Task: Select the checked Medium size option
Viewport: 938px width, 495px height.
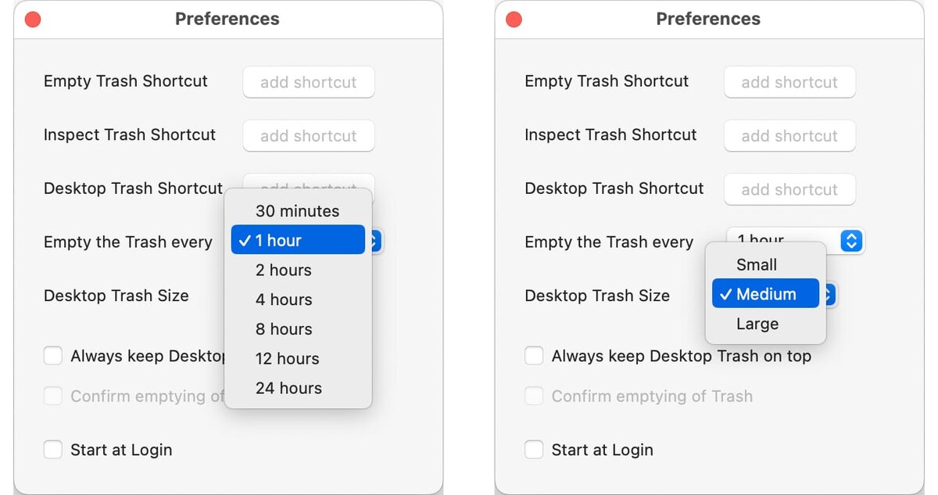Action: point(765,294)
